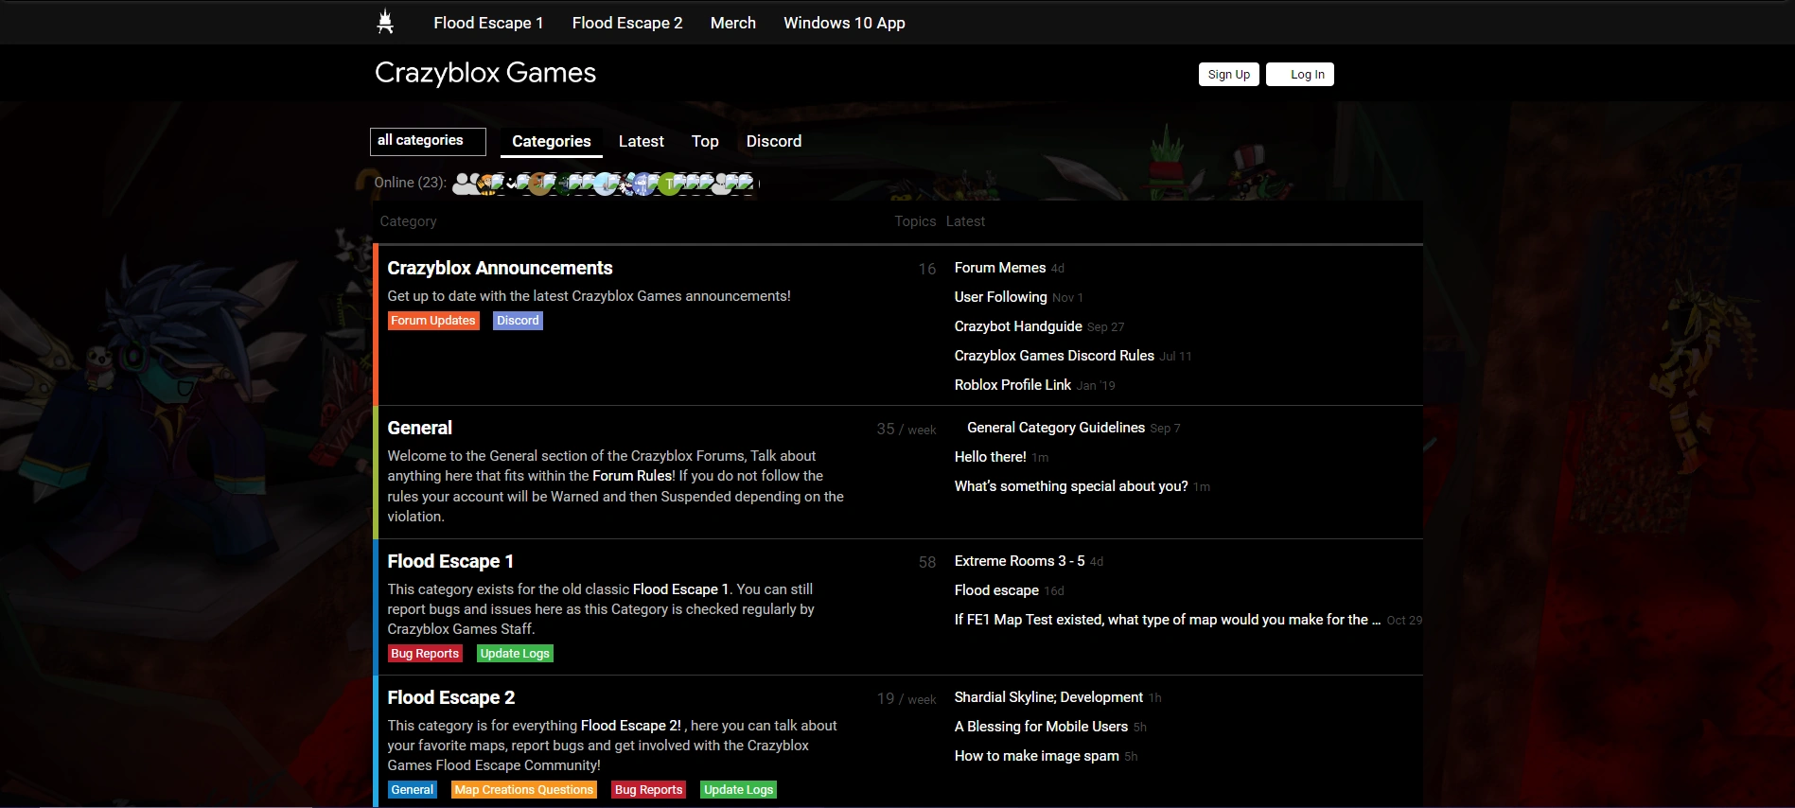Open the Windows 10 App link
Image resolution: width=1795 pixels, height=808 pixels.
[844, 23]
